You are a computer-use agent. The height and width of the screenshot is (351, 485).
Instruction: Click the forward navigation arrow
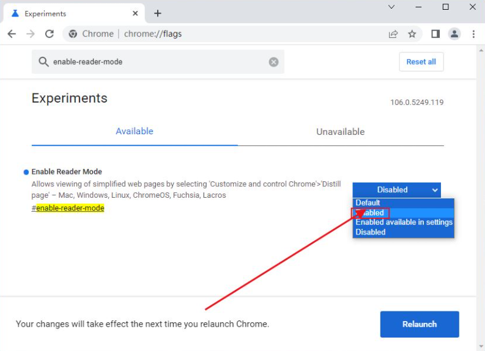(31, 34)
